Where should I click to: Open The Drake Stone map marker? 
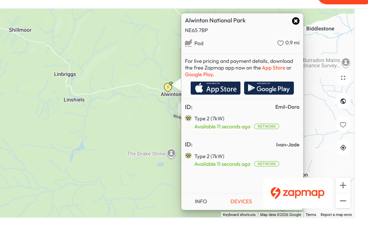tap(171, 153)
